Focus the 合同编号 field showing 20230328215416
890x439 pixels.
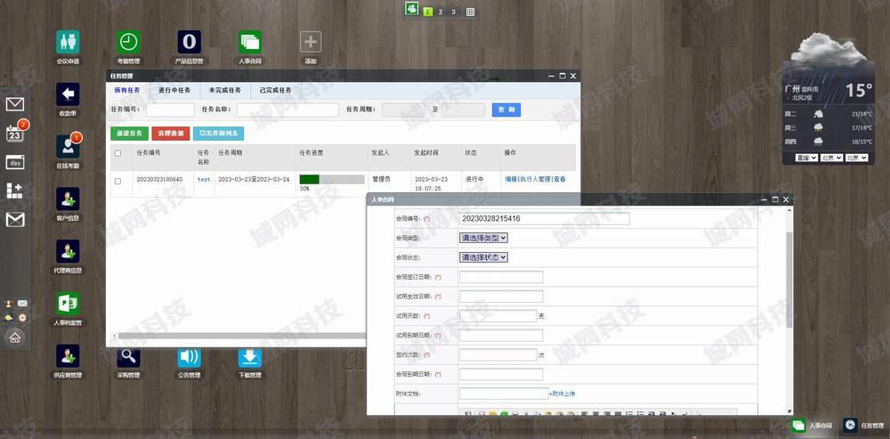click(545, 219)
